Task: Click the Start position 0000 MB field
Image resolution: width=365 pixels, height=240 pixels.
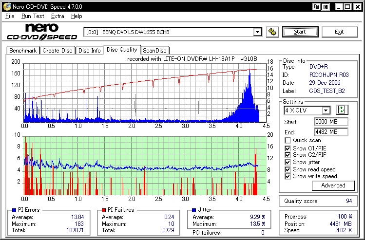Action: click(x=331, y=122)
